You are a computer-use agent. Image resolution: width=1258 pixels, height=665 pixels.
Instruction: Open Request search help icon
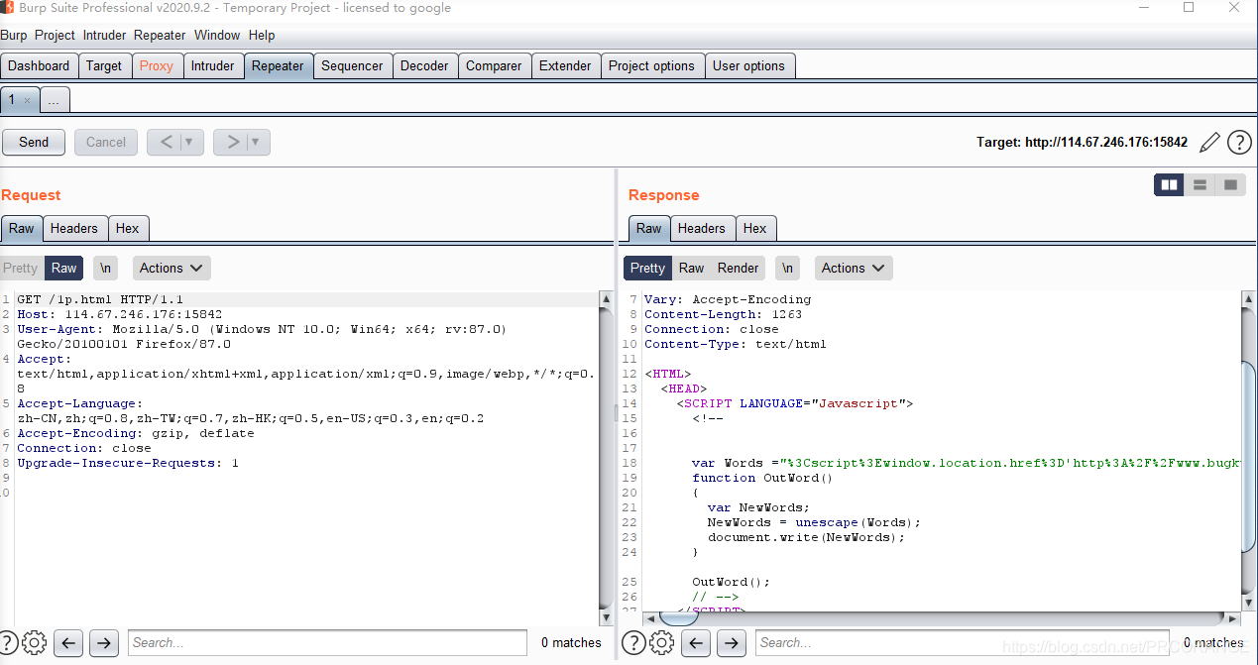pos(9,642)
